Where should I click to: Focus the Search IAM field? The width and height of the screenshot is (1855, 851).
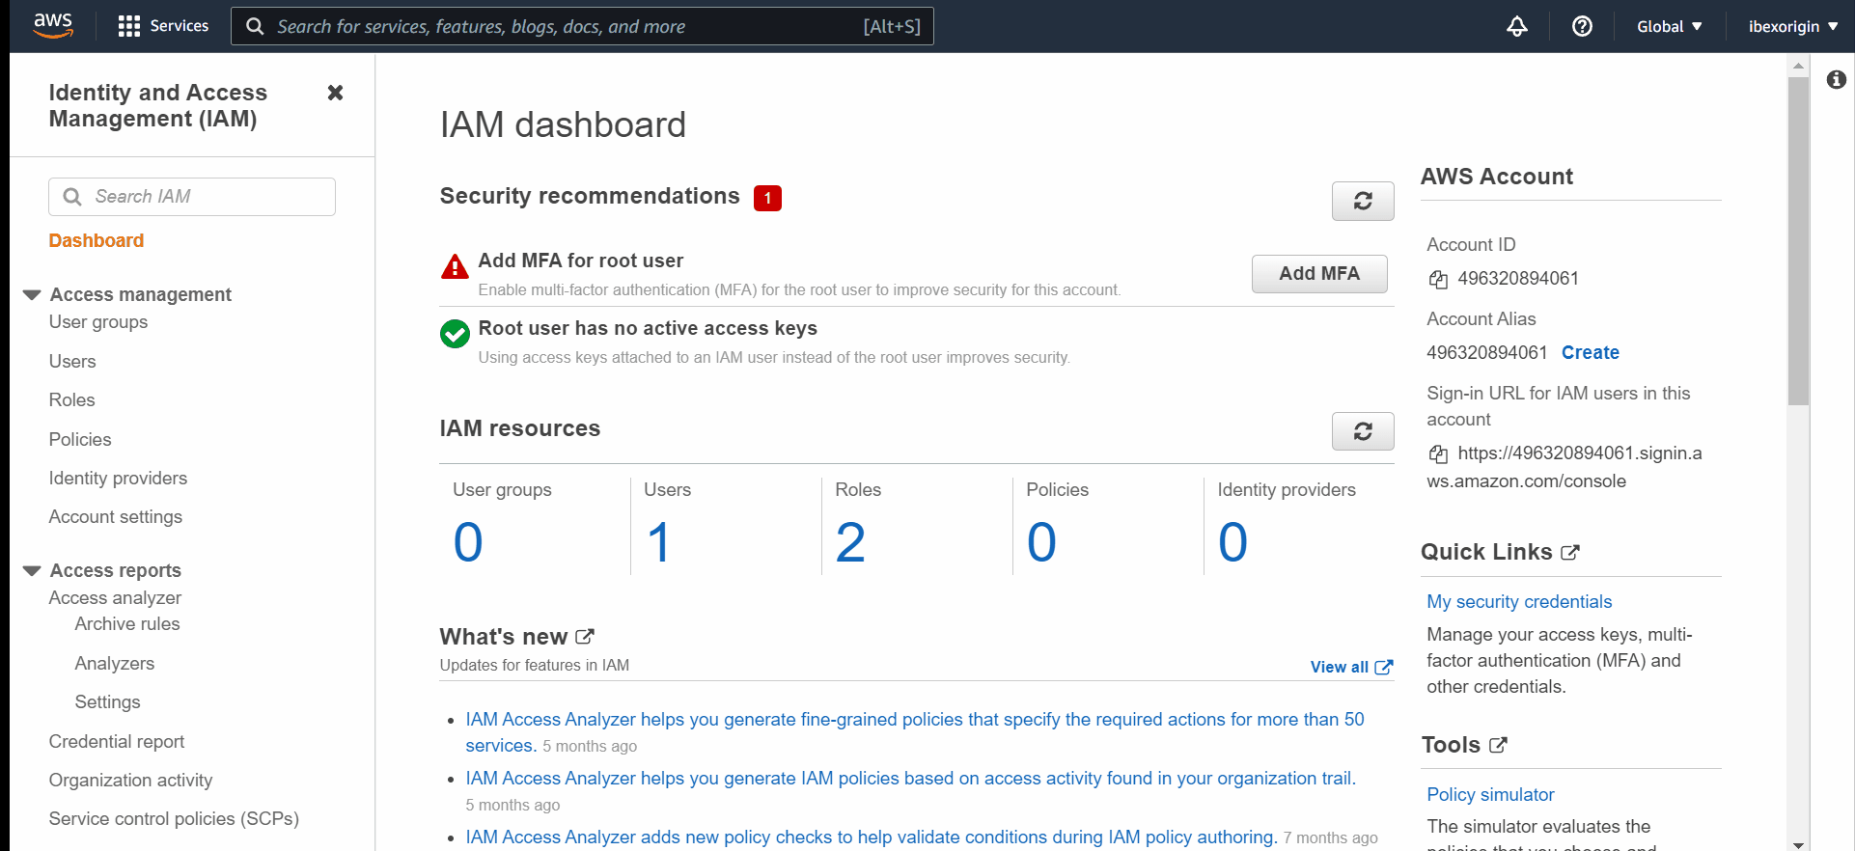tap(192, 197)
